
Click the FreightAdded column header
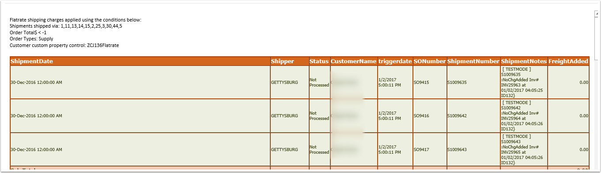(x=568, y=61)
